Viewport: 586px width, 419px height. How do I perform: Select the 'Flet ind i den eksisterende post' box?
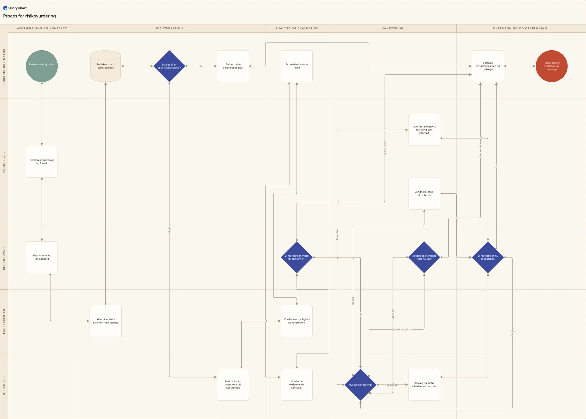(x=233, y=66)
